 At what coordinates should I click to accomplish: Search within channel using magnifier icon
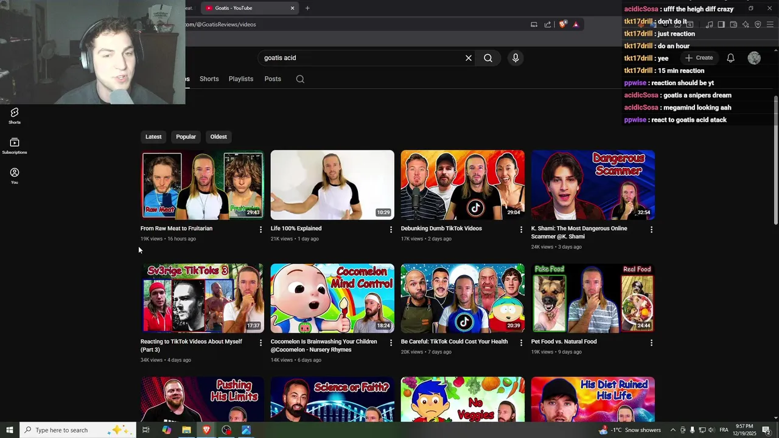pyautogui.click(x=300, y=79)
